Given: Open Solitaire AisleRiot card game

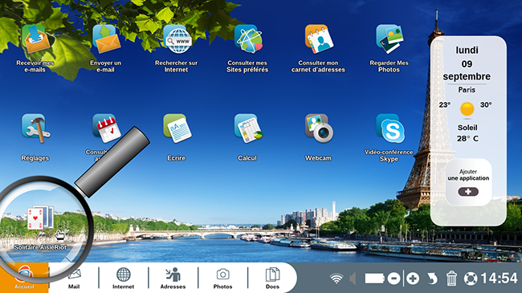Looking at the screenshot, I should click(40, 218).
